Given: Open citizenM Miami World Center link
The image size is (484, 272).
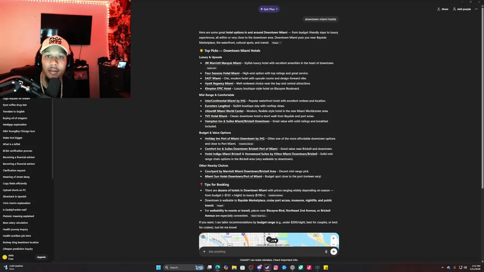Looking at the screenshot, I should click(224, 111).
